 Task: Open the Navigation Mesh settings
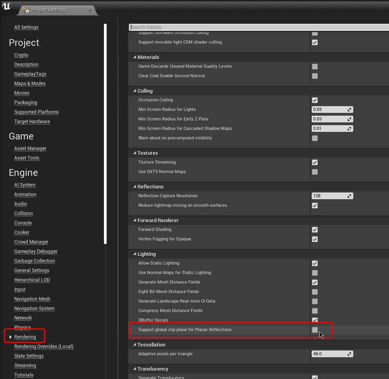[32, 299]
